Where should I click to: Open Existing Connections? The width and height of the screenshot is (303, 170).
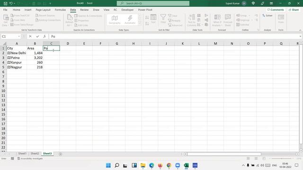(48, 20)
